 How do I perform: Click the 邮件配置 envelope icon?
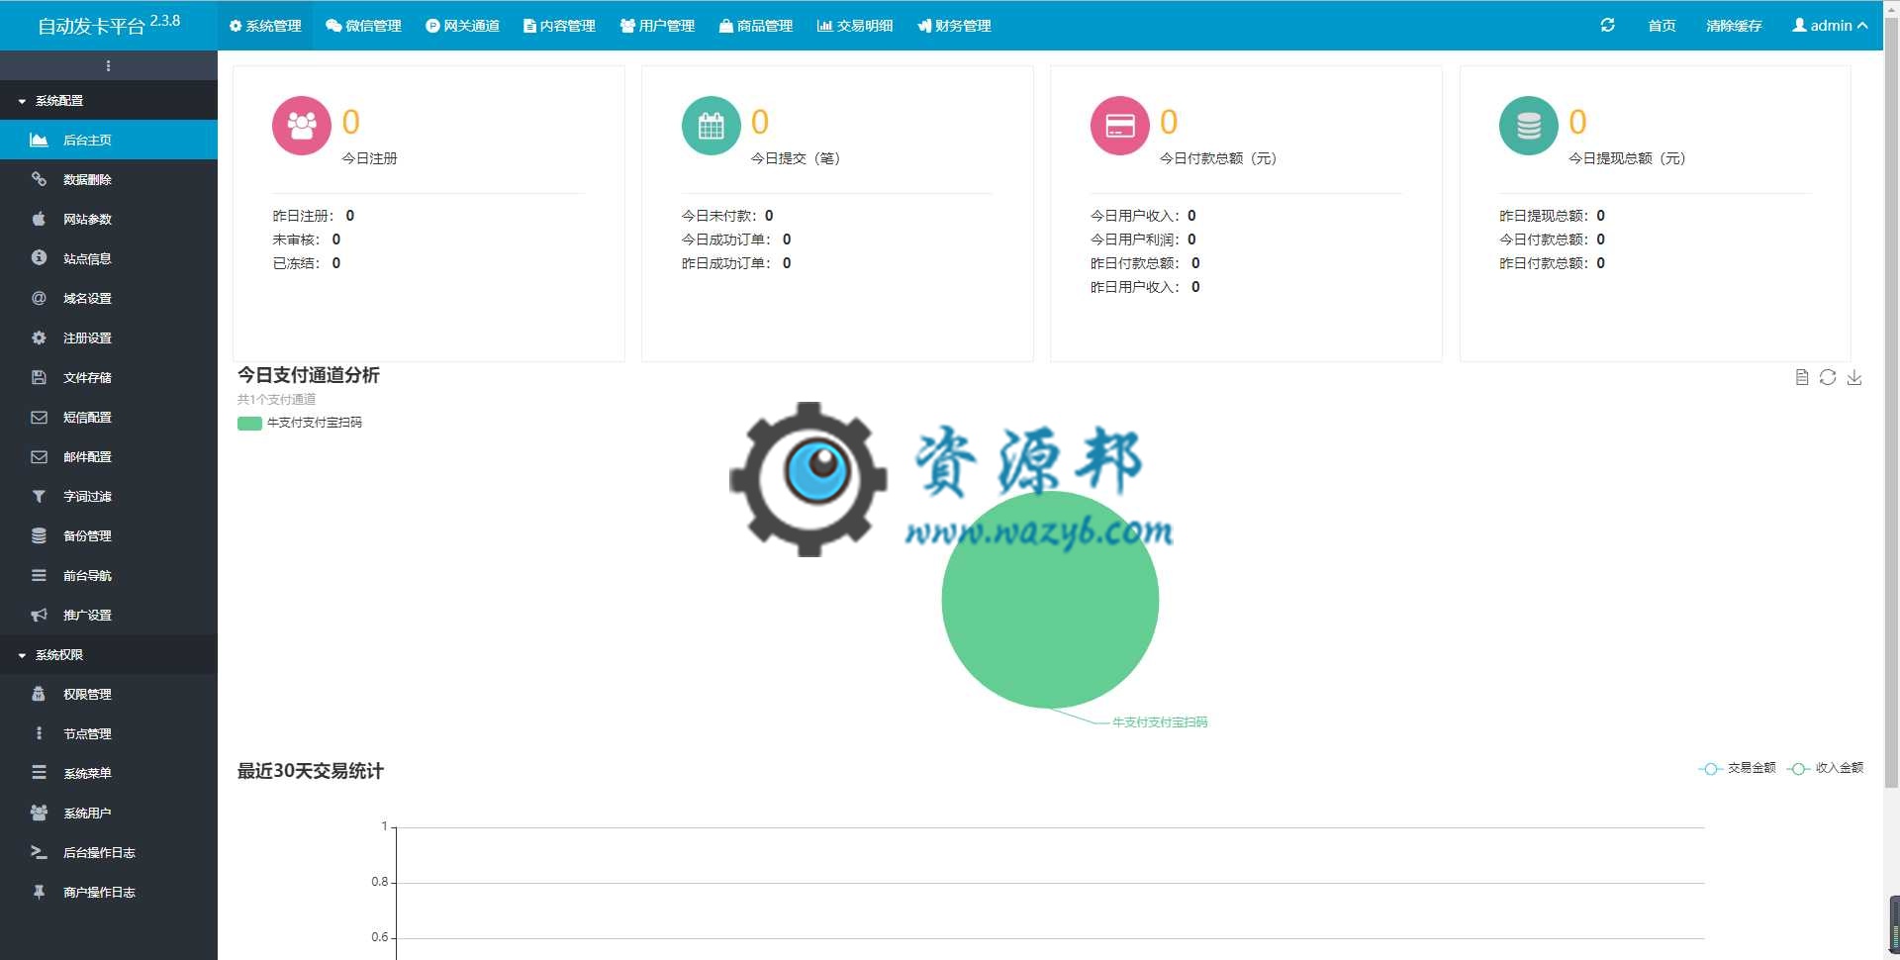click(39, 456)
